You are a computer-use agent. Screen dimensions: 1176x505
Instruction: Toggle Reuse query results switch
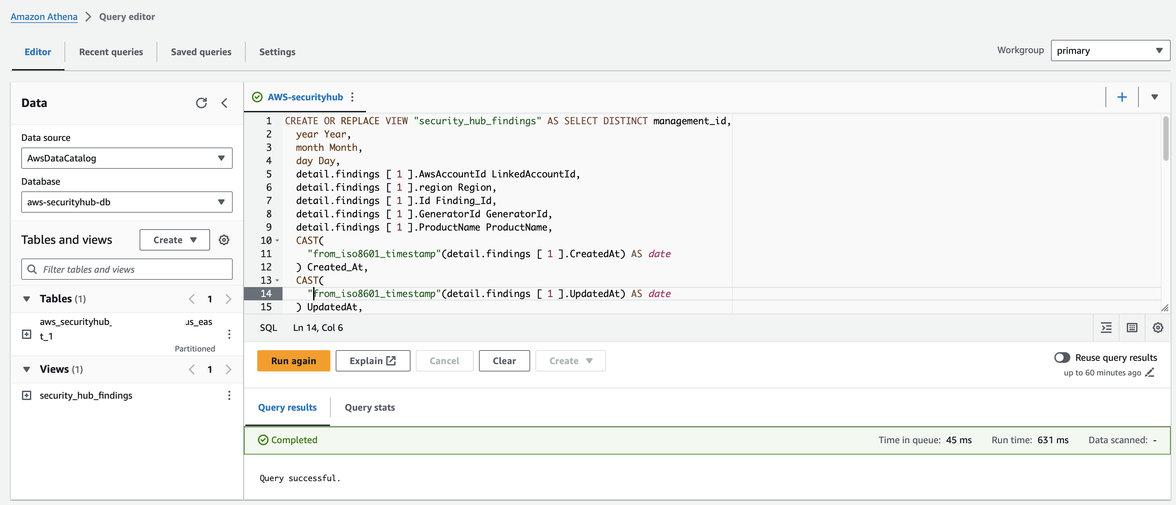coord(1062,357)
